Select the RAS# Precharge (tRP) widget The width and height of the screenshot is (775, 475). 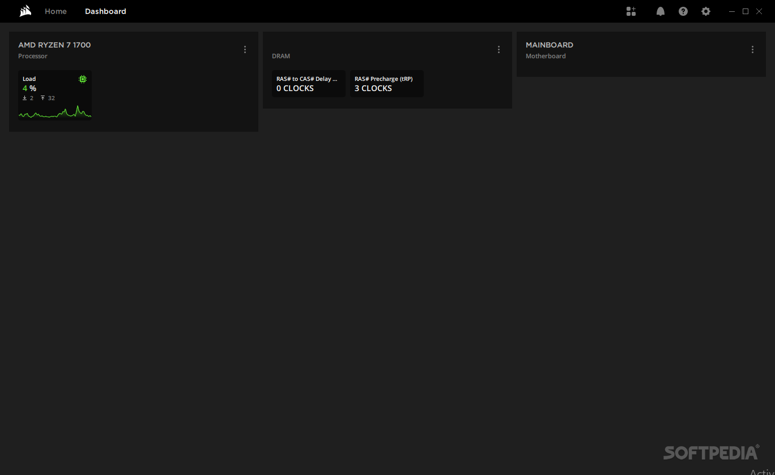click(x=387, y=84)
